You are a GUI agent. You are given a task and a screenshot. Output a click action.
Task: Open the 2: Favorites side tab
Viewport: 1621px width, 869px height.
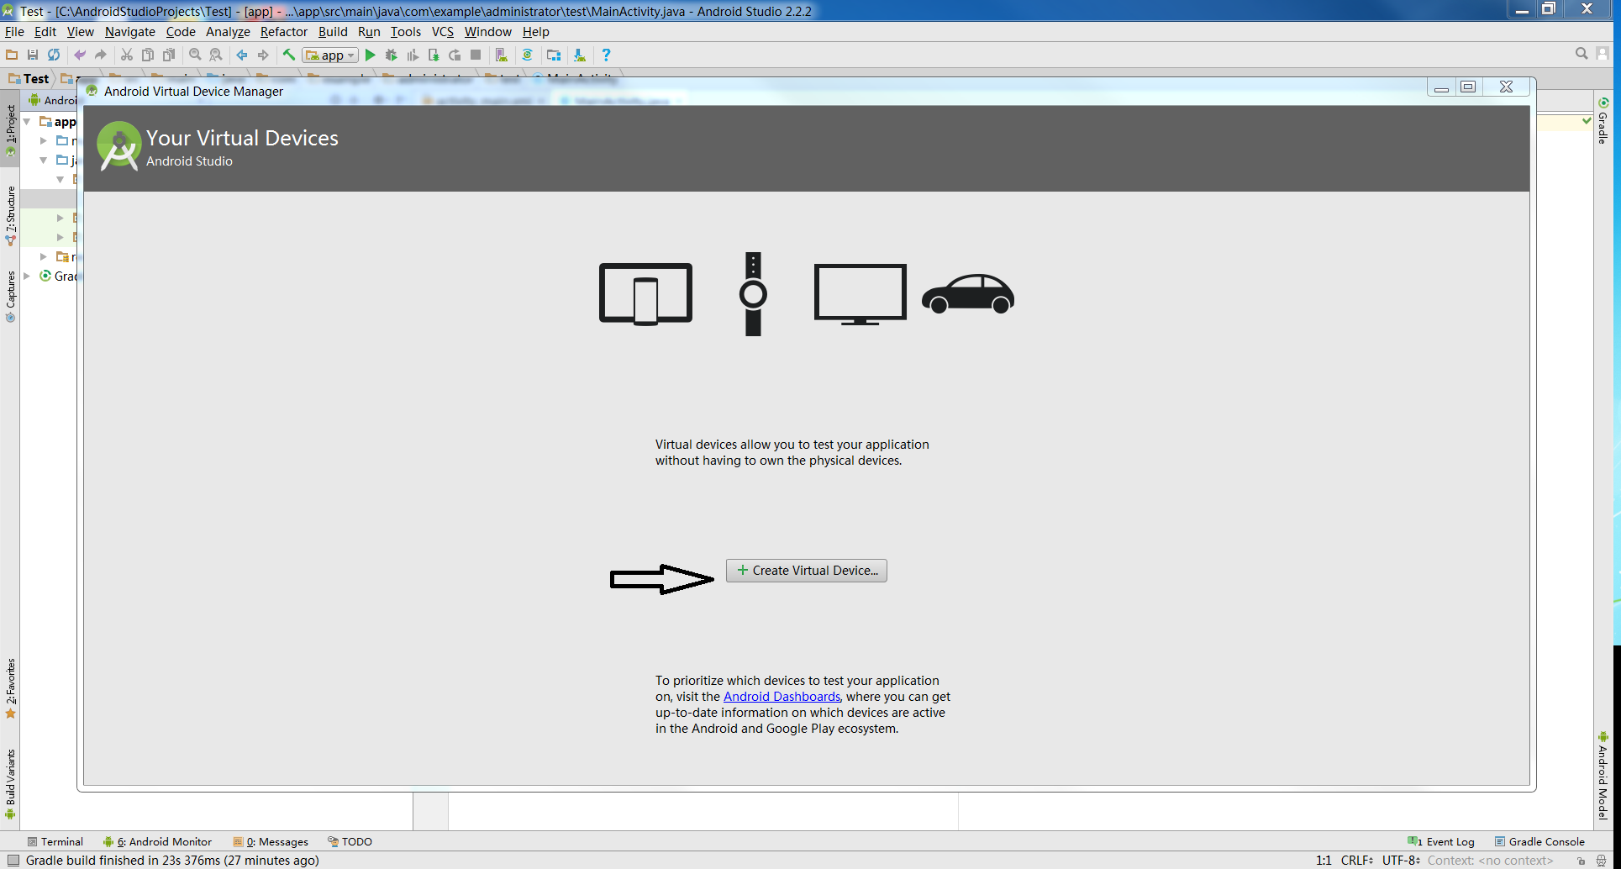click(11, 688)
